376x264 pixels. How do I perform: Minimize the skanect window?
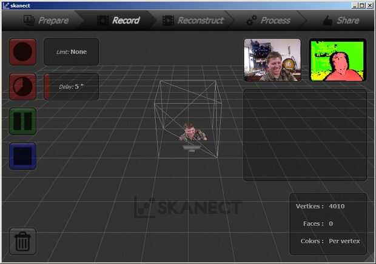(355, 5)
